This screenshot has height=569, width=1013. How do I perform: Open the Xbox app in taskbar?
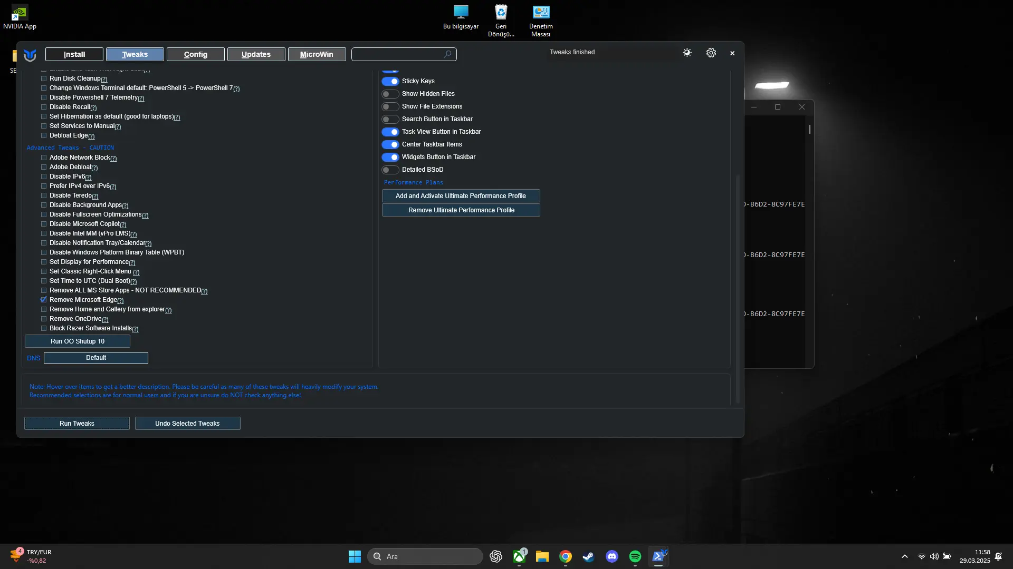519,556
